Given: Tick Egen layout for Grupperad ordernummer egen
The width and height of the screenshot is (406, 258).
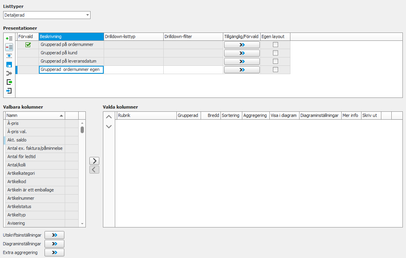Looking at the screenshot, I should click(275, 70).
